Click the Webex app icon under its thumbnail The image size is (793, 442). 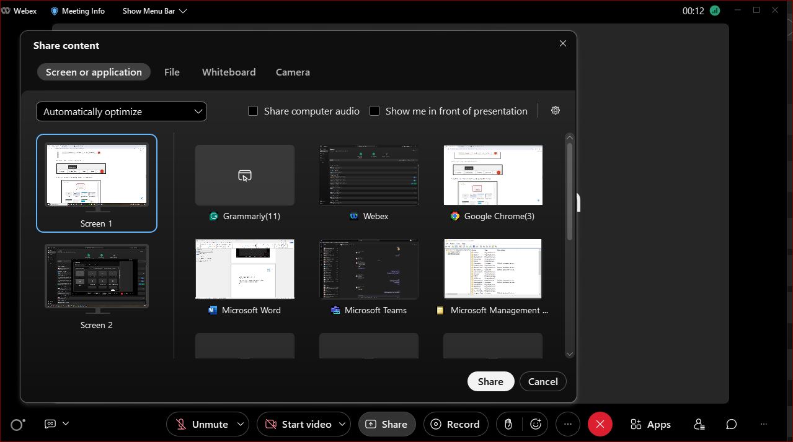(x=354, y=216)
